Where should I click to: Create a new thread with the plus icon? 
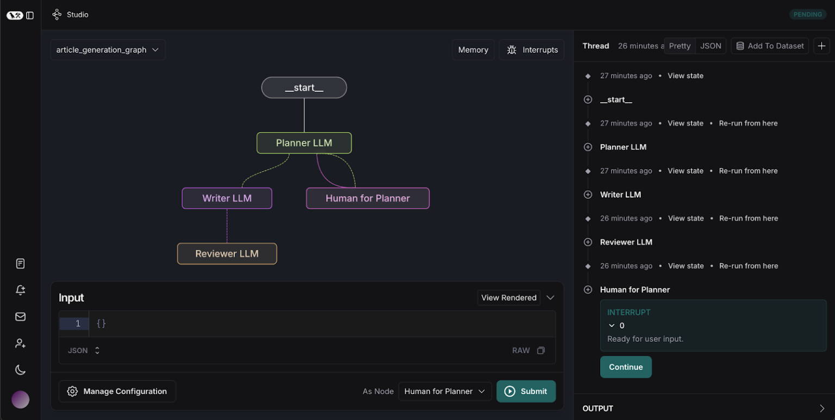coord(821,46)
